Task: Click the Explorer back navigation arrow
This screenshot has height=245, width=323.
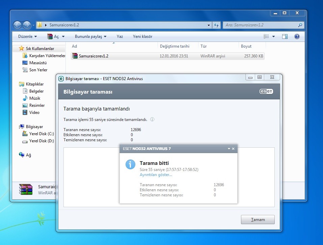Action: tap(17, 25)
